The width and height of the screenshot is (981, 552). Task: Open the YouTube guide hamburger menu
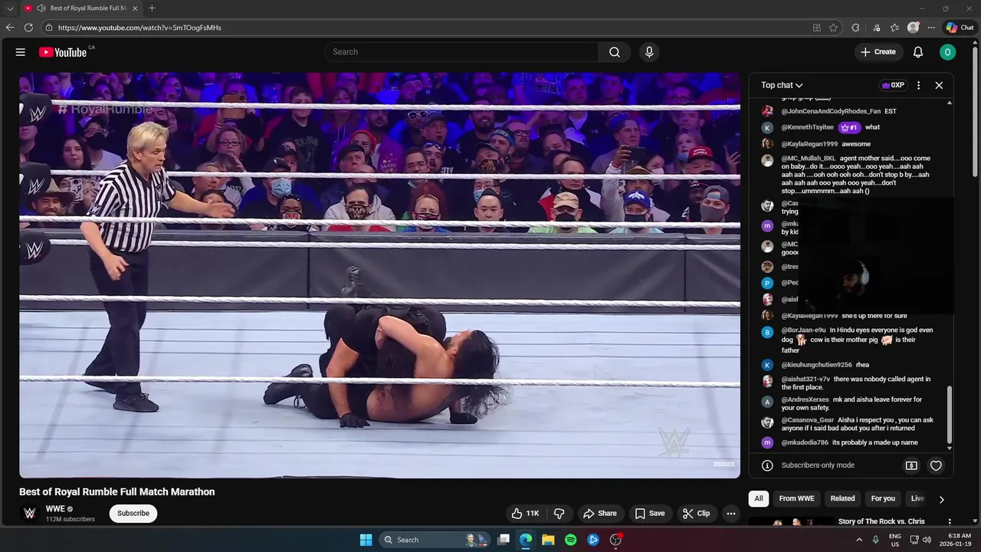pos(21,52)
